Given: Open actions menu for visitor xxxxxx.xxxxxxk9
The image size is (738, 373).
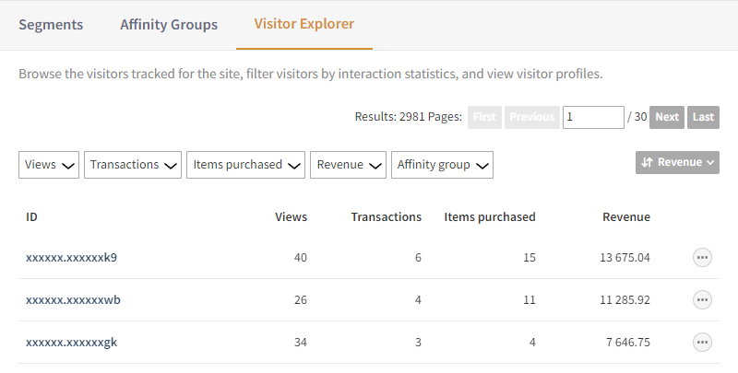Looking at the screenshot, I should [x=702, y=258].
